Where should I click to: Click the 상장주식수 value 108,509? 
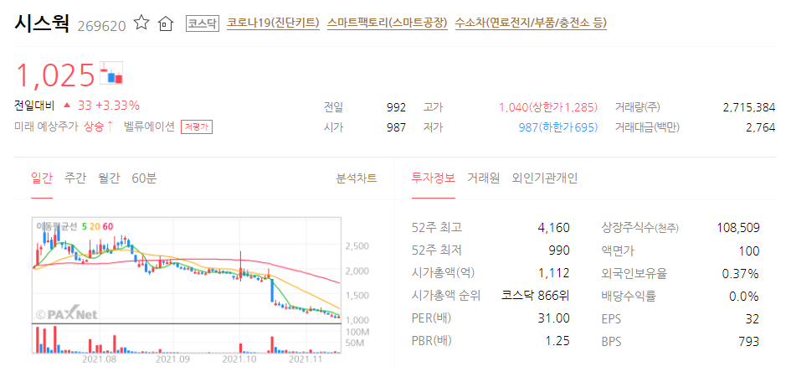coord(738,228)
